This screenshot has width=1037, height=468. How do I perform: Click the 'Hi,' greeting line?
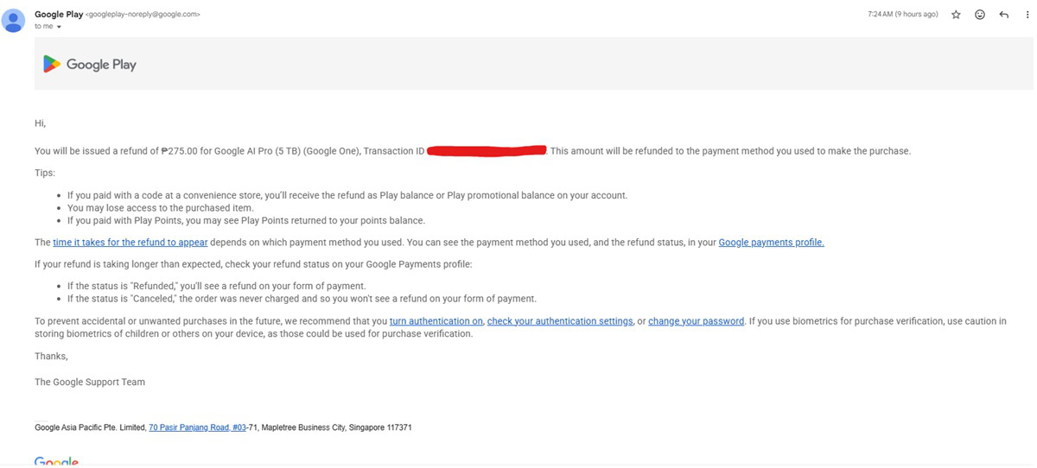point(40,123)
